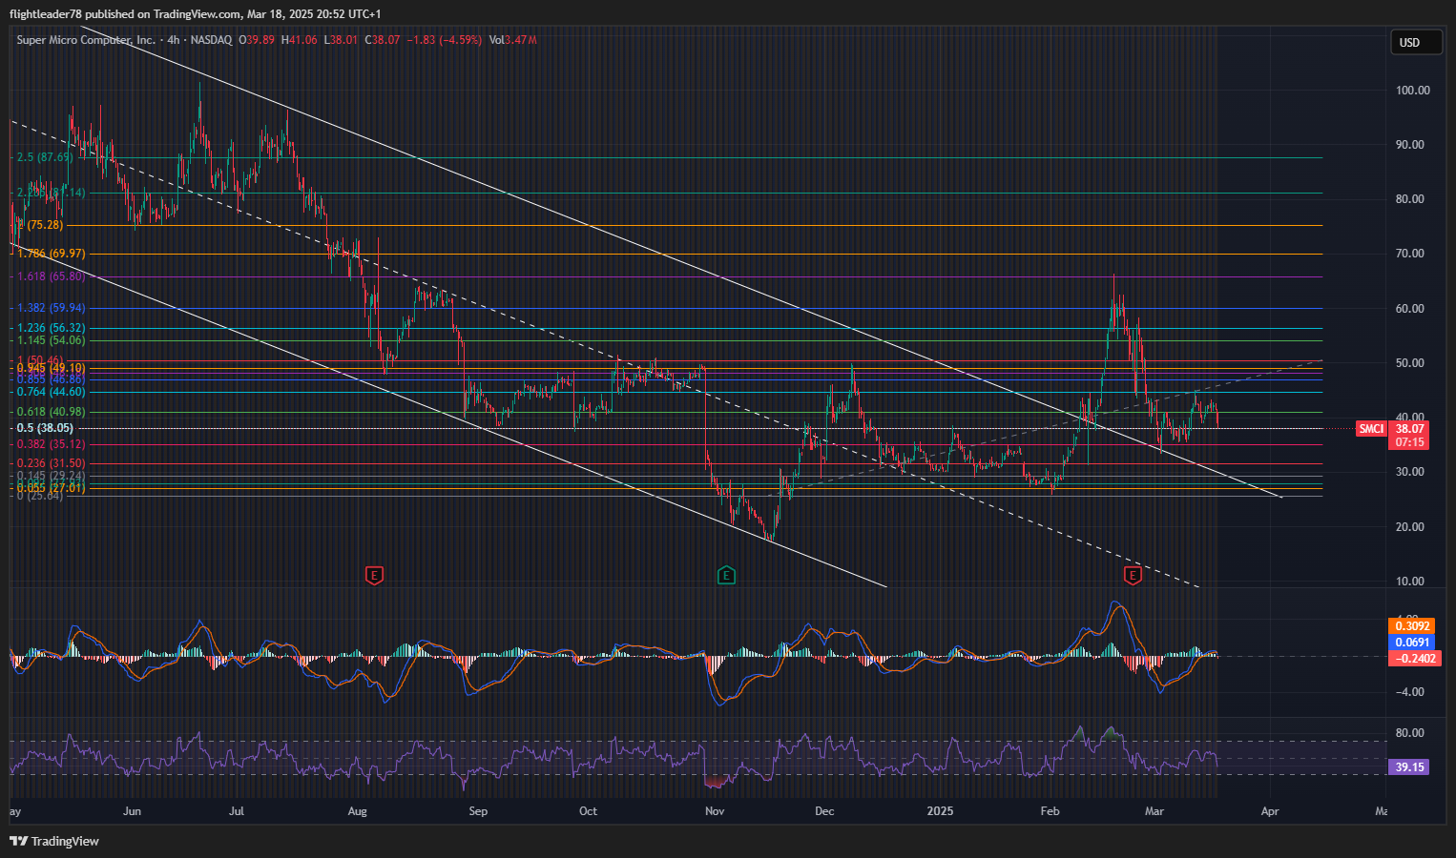Click the purple RSI value label 39.15
This screenshot has width=1456, height=858.
pyautogui.click(x=1409, y=767)
